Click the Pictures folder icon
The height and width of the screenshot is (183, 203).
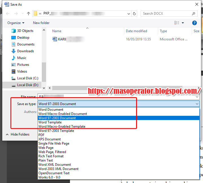click(14, 65)
